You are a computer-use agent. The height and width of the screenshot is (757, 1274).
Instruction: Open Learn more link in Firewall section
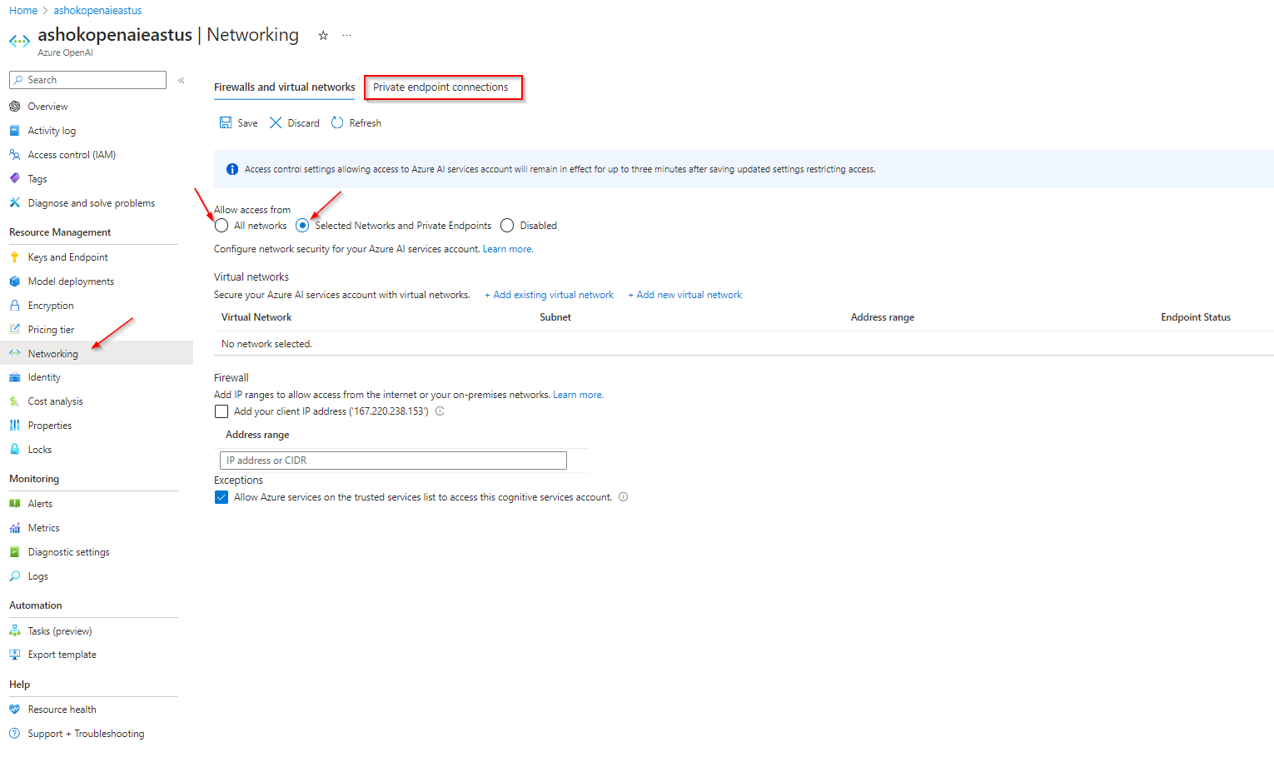point(579,395)
